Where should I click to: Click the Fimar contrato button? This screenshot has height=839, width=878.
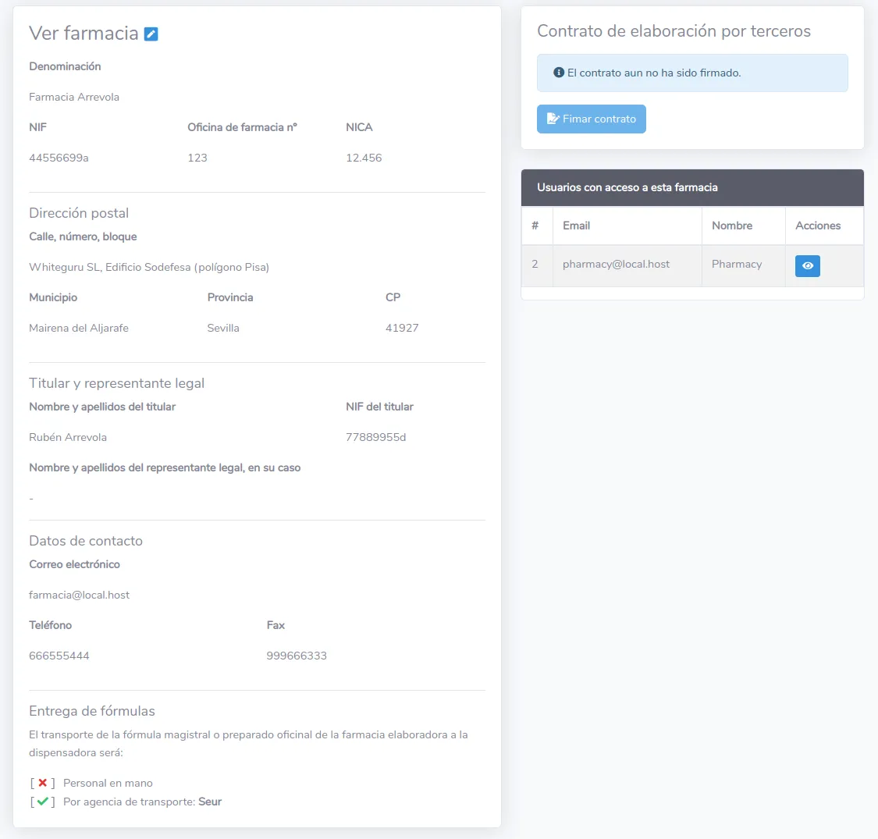click(x=592, y=119)
